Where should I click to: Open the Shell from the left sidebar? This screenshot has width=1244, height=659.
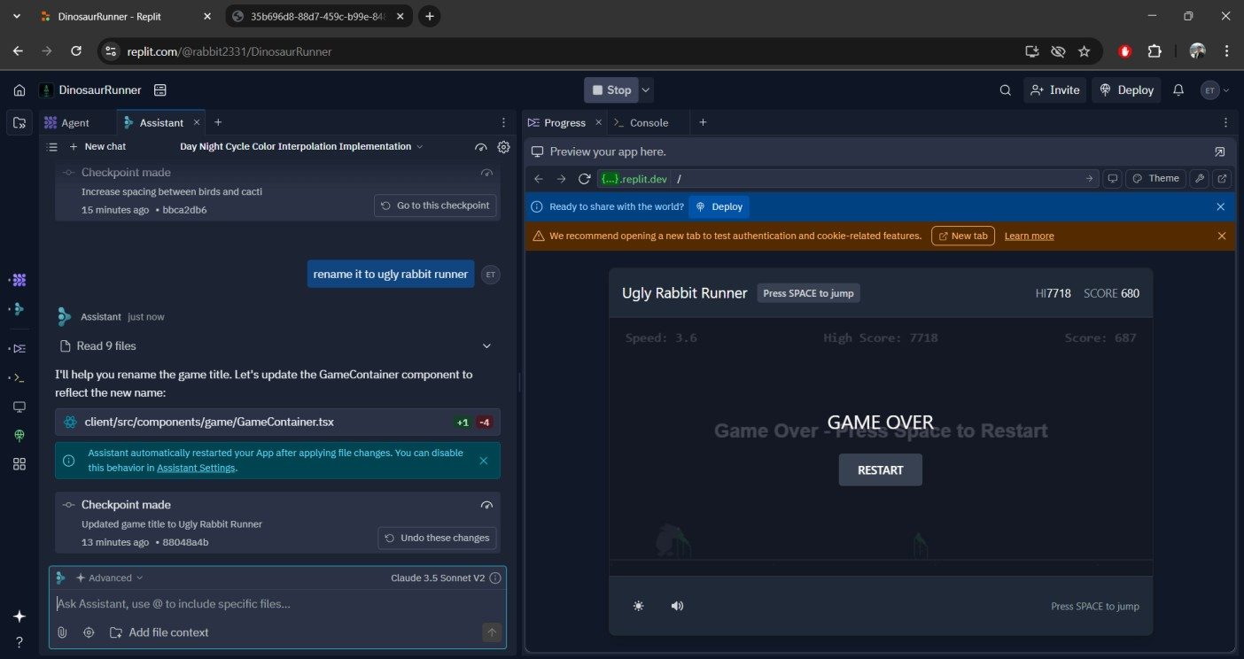[19, 376]
